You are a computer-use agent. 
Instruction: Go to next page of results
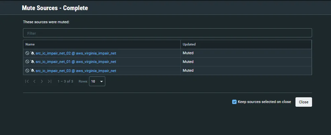tap(42, 81)
